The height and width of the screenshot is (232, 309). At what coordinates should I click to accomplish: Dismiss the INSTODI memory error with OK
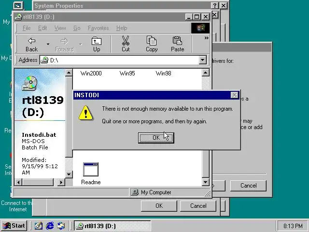tap(156, 138)
